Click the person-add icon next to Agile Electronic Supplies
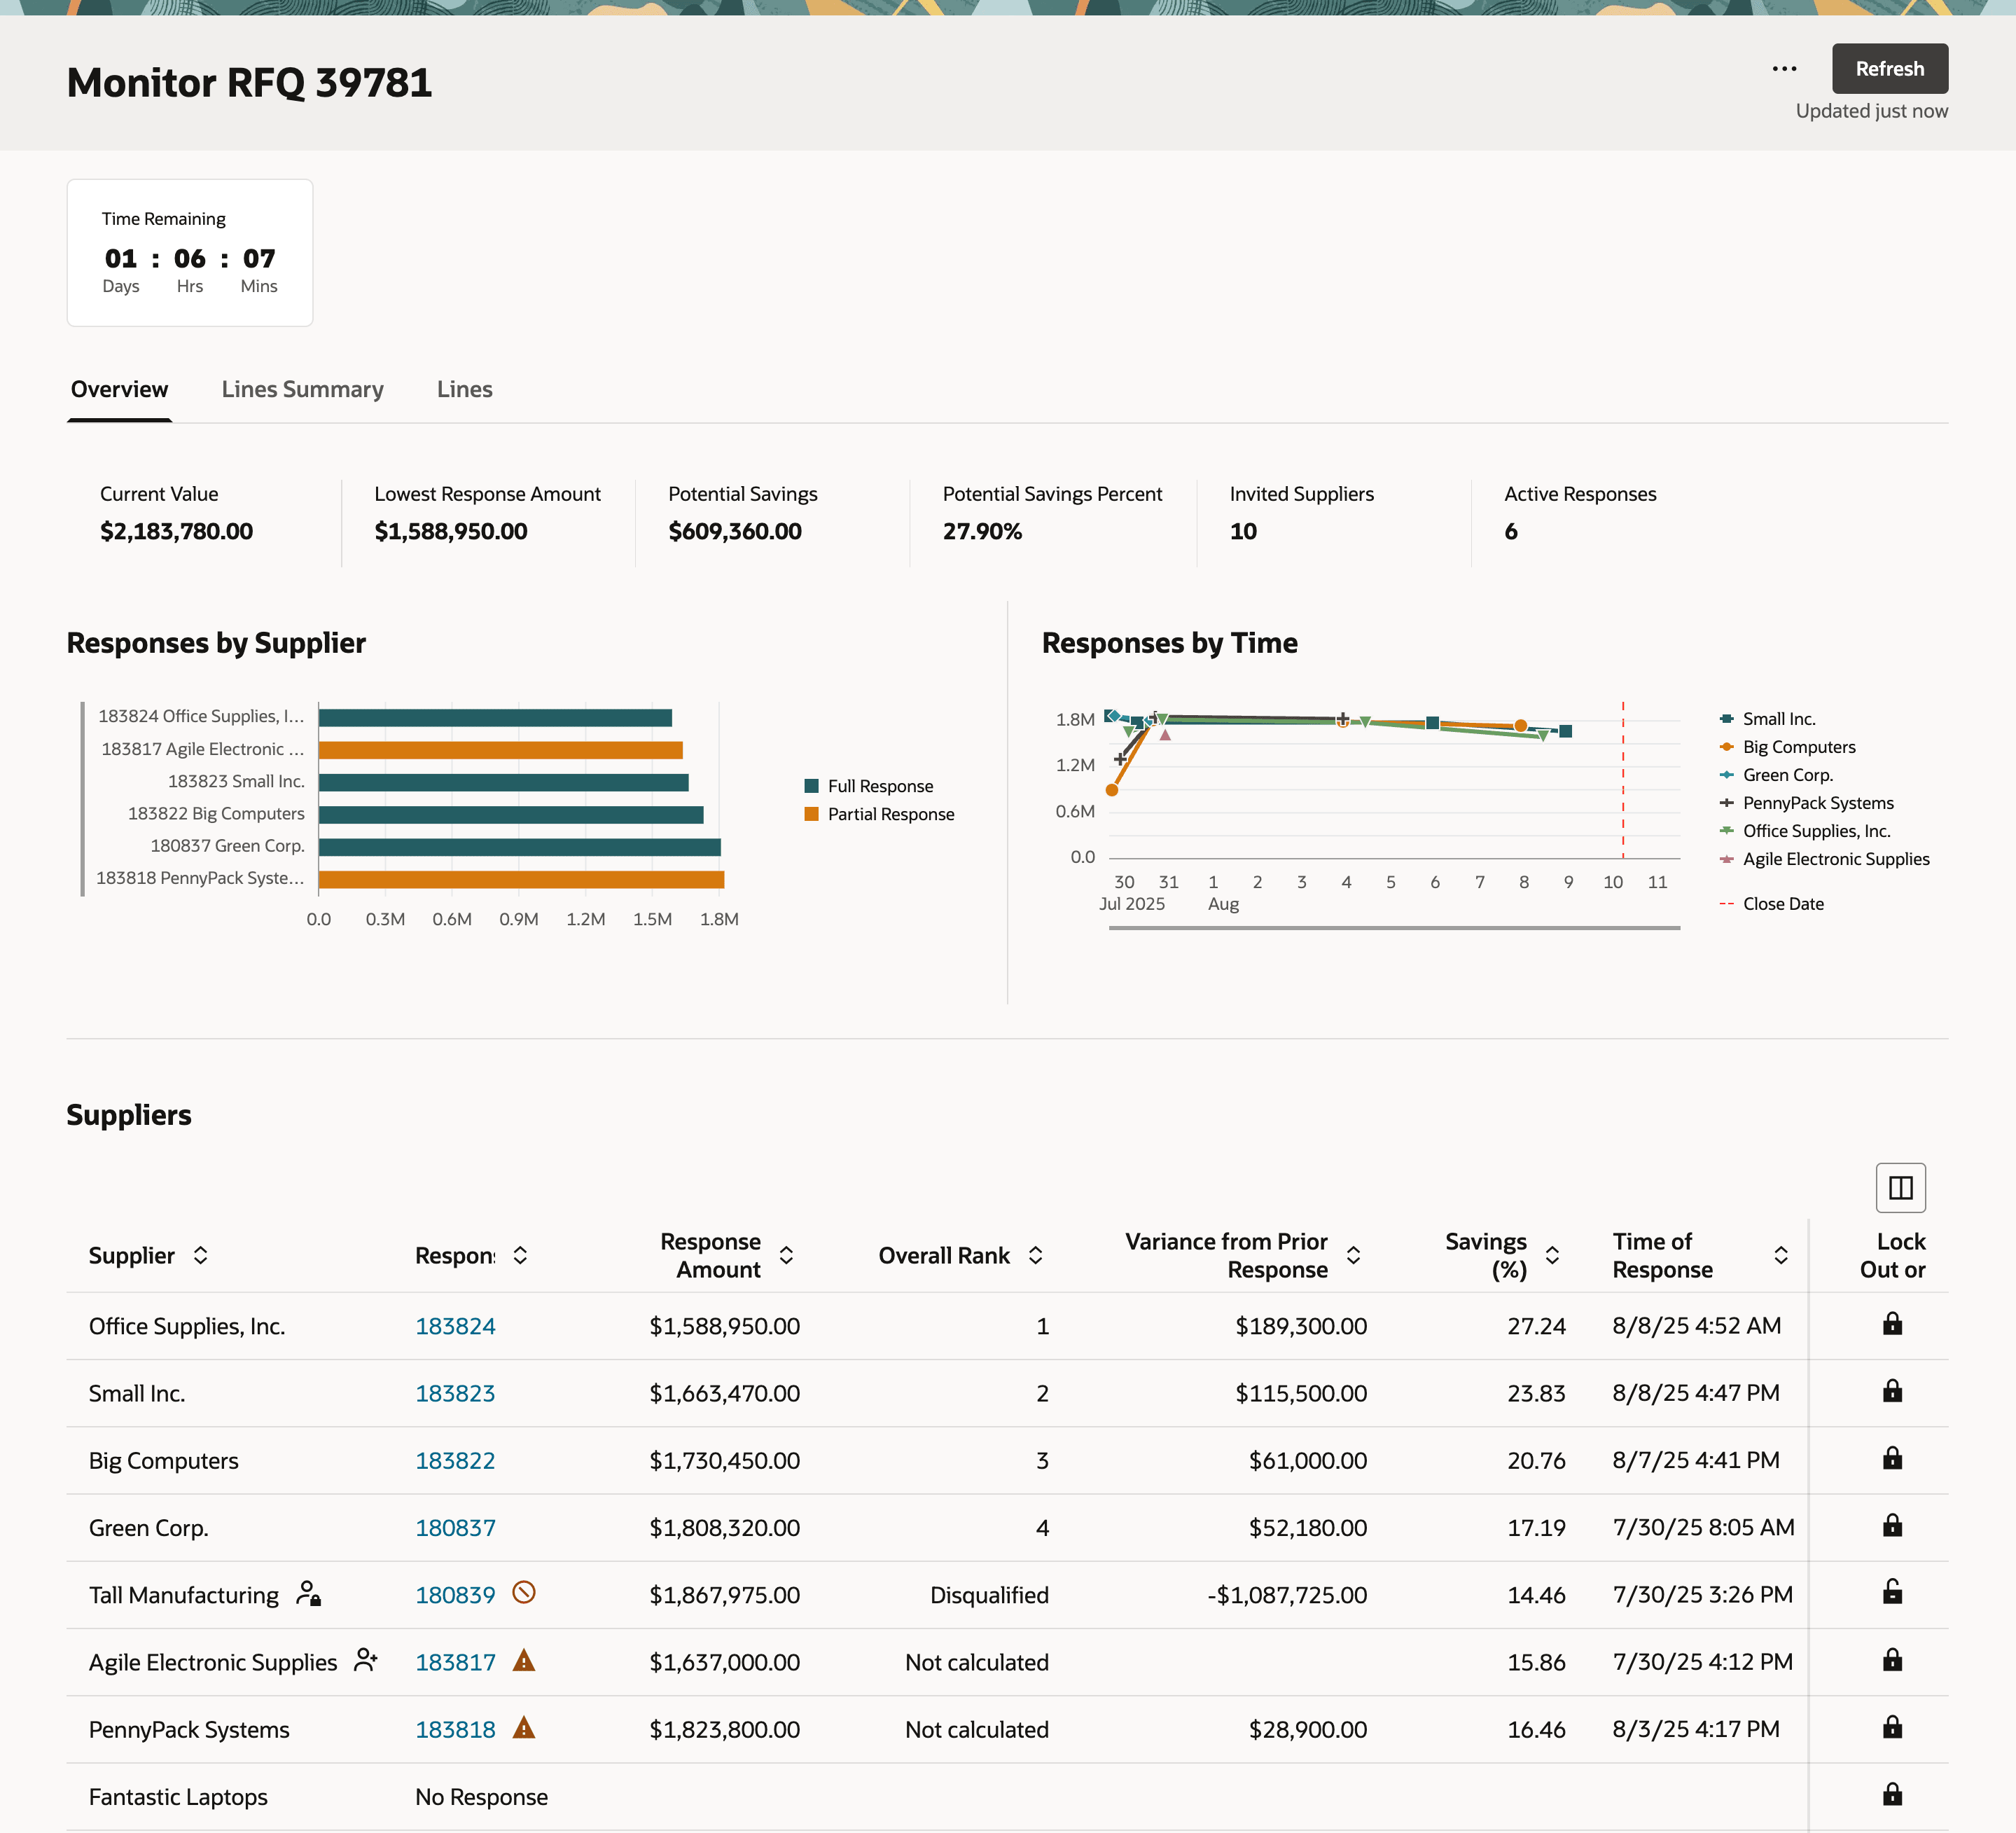This screenshot has height=1833, width=2016. tap(366, 1660)
